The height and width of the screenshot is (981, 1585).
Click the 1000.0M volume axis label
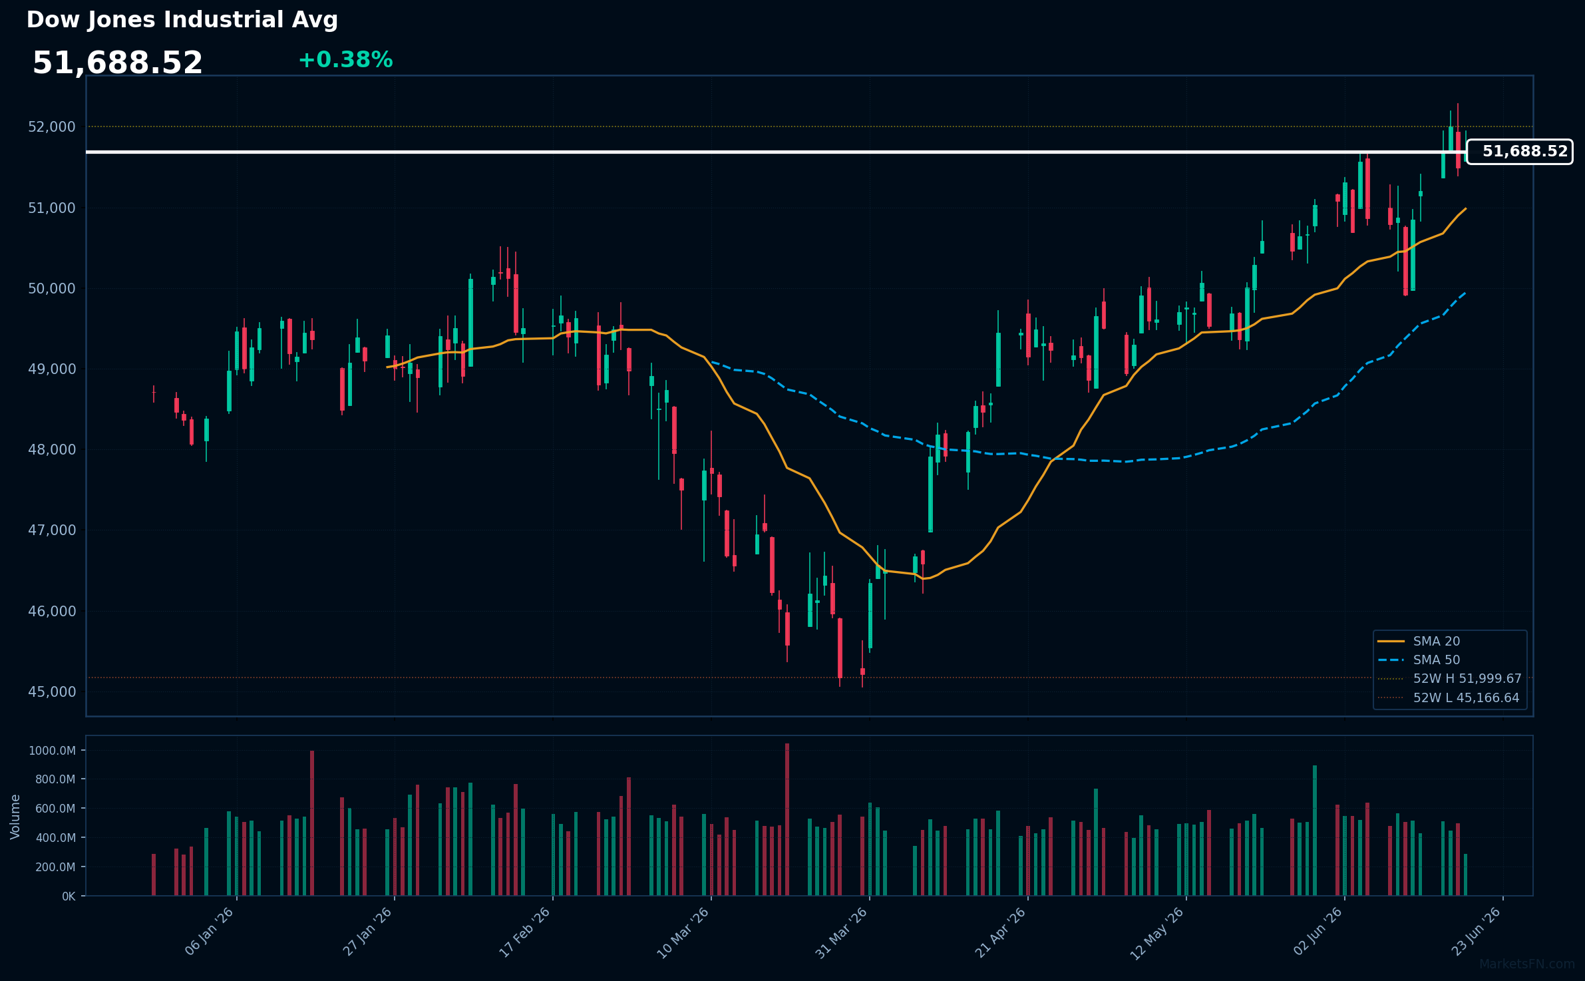[x=52, y=751]
